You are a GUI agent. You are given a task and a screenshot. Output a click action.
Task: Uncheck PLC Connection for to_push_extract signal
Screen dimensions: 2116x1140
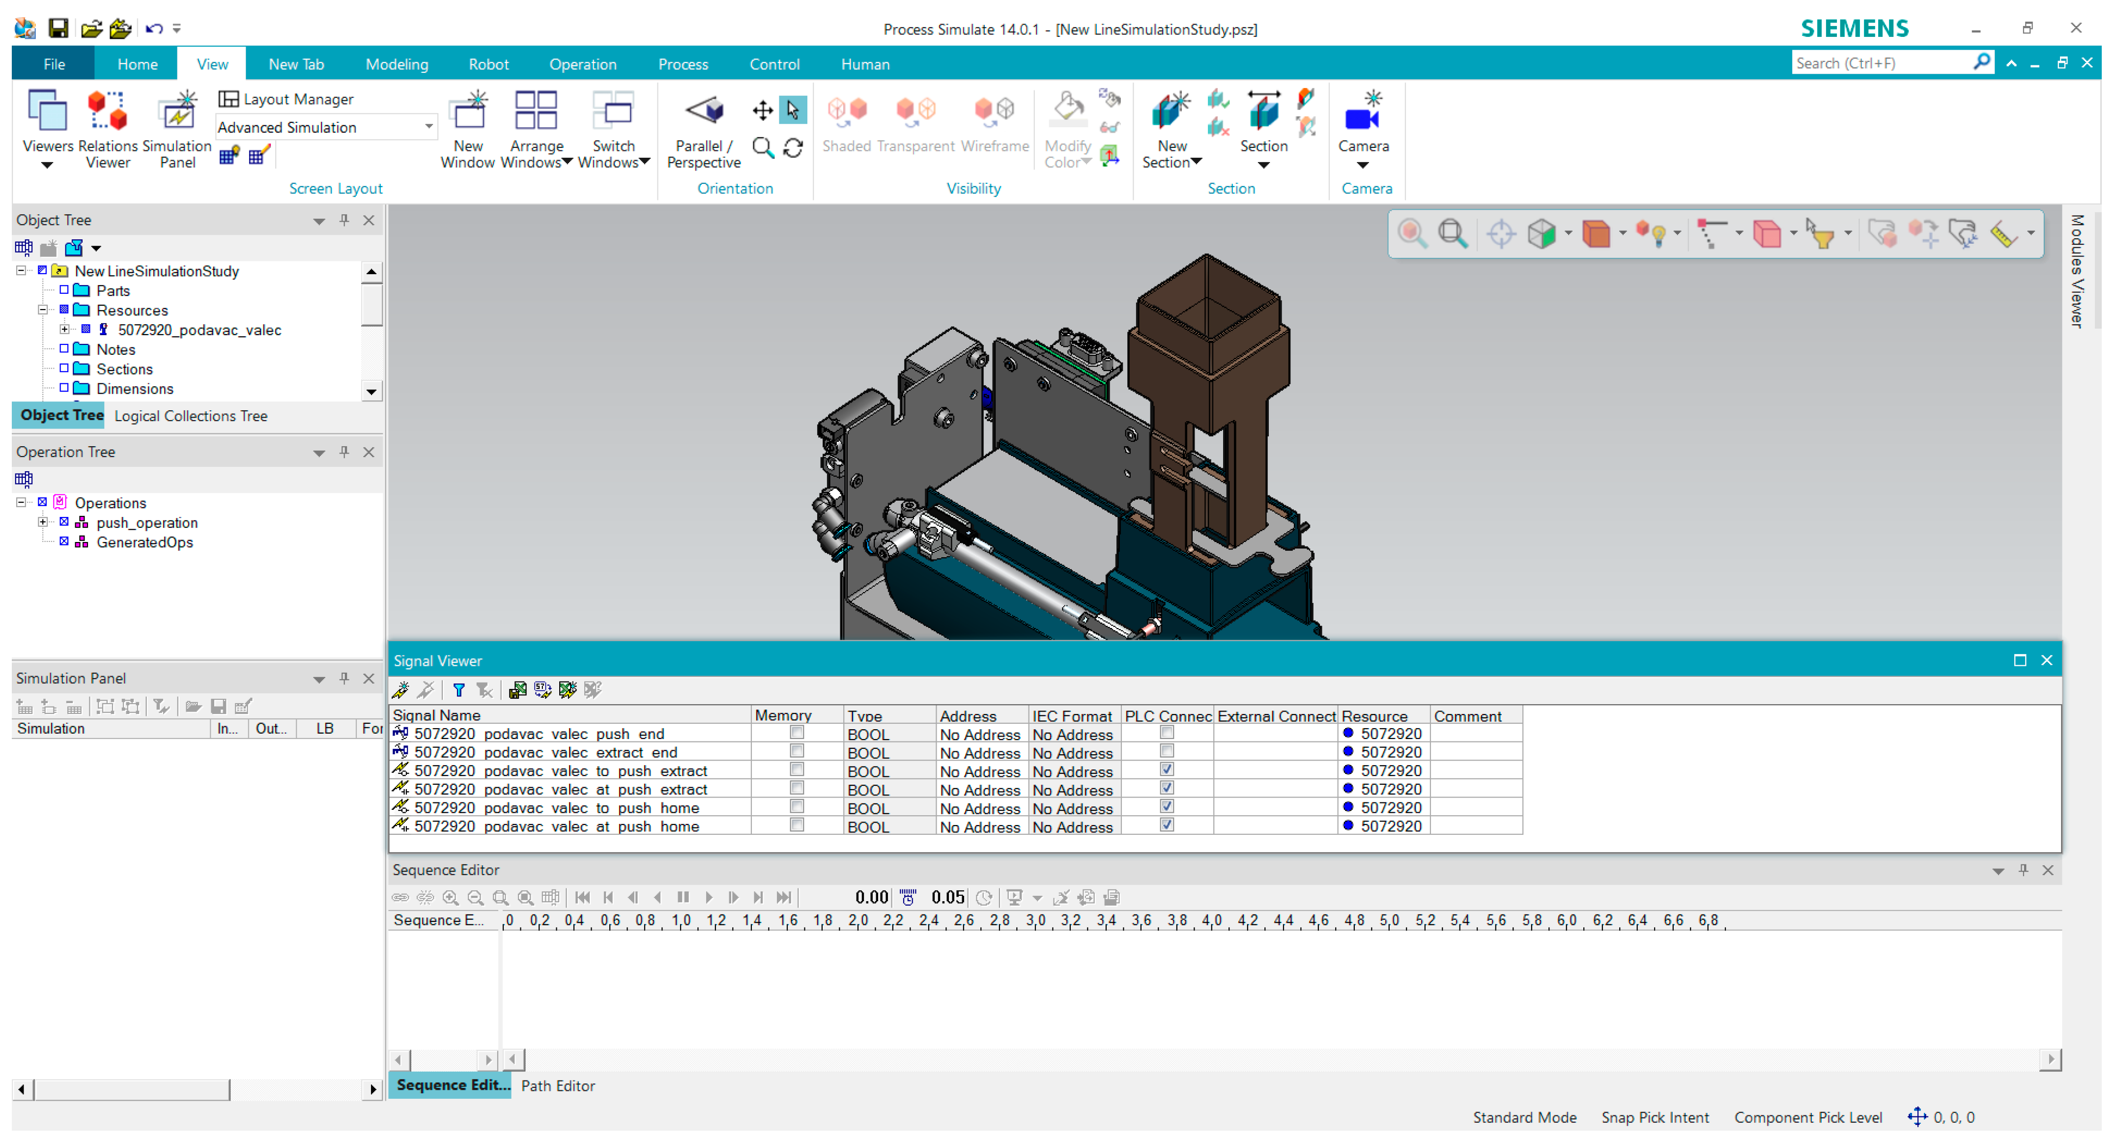[1167, 770]
